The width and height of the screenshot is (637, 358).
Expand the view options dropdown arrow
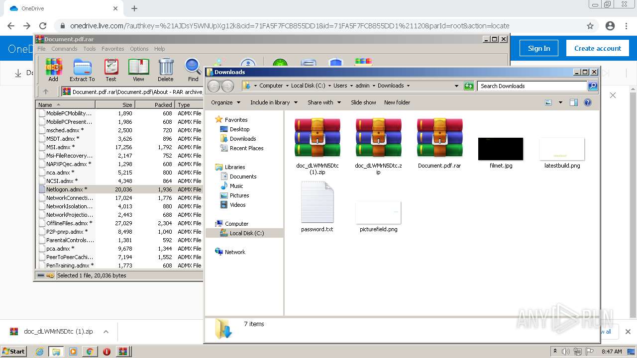point(560,102)
